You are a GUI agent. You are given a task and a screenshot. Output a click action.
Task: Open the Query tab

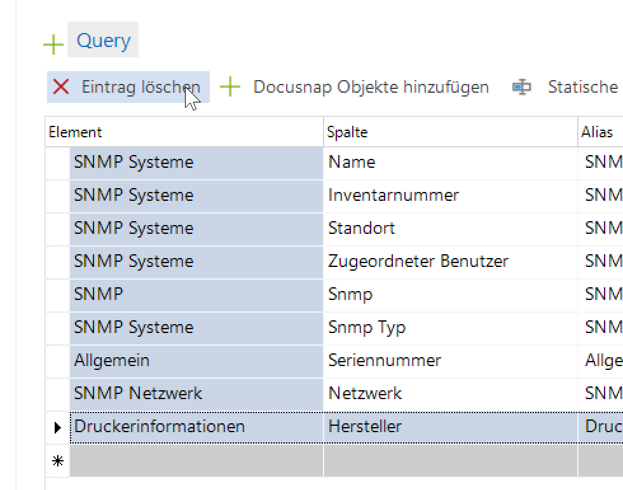click(103, 40)
